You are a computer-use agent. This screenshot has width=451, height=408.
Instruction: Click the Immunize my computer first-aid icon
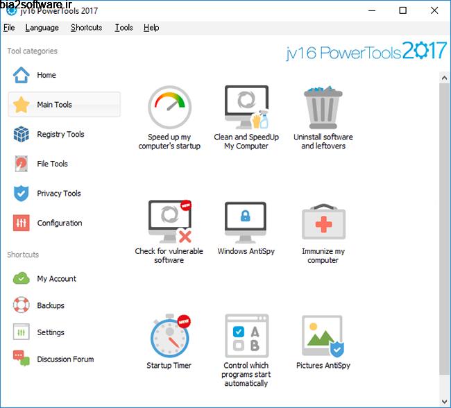coord(323,222)
